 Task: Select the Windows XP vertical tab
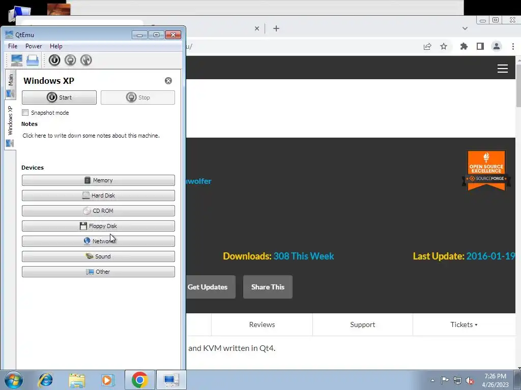[10, 125]
